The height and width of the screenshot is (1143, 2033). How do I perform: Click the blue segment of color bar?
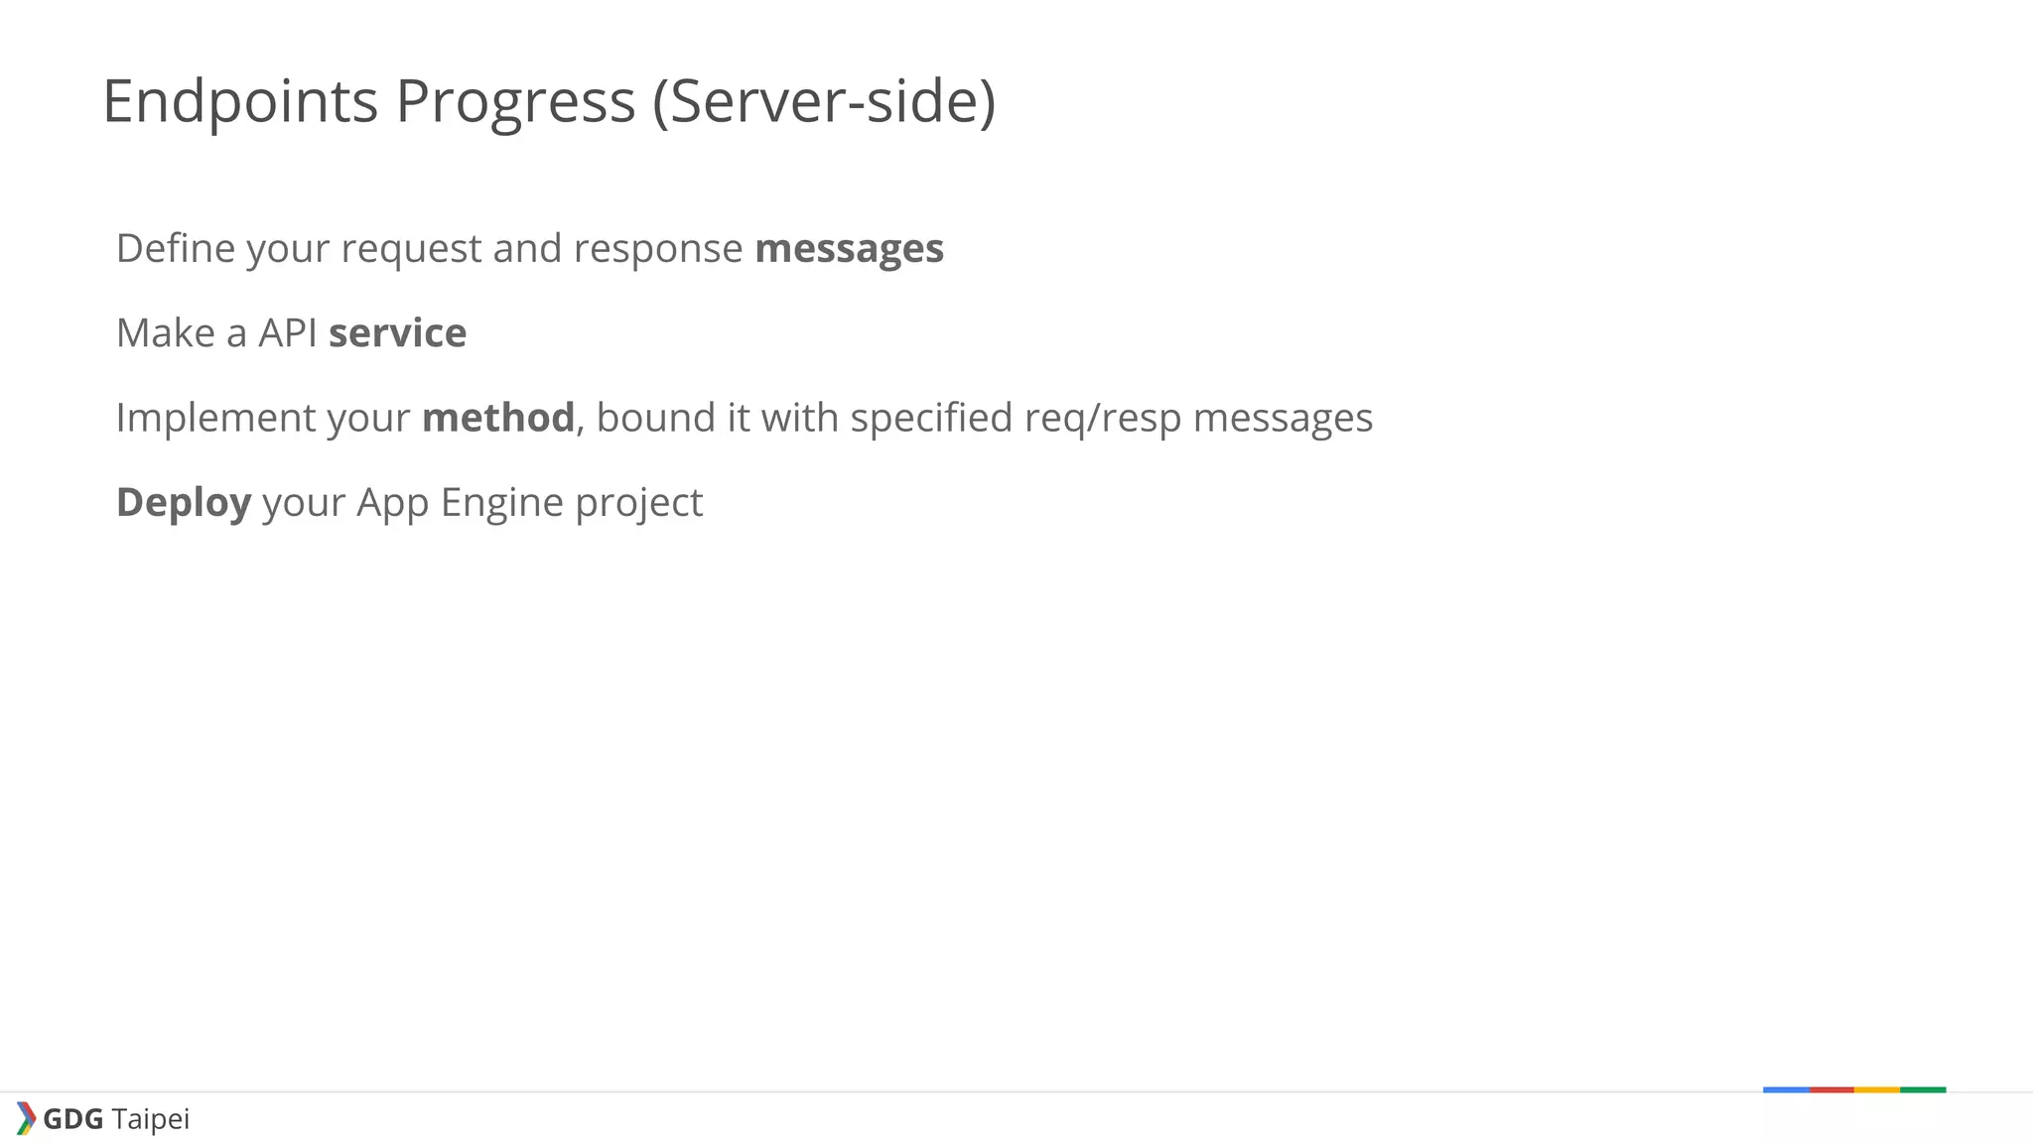coord(1786,1089)
